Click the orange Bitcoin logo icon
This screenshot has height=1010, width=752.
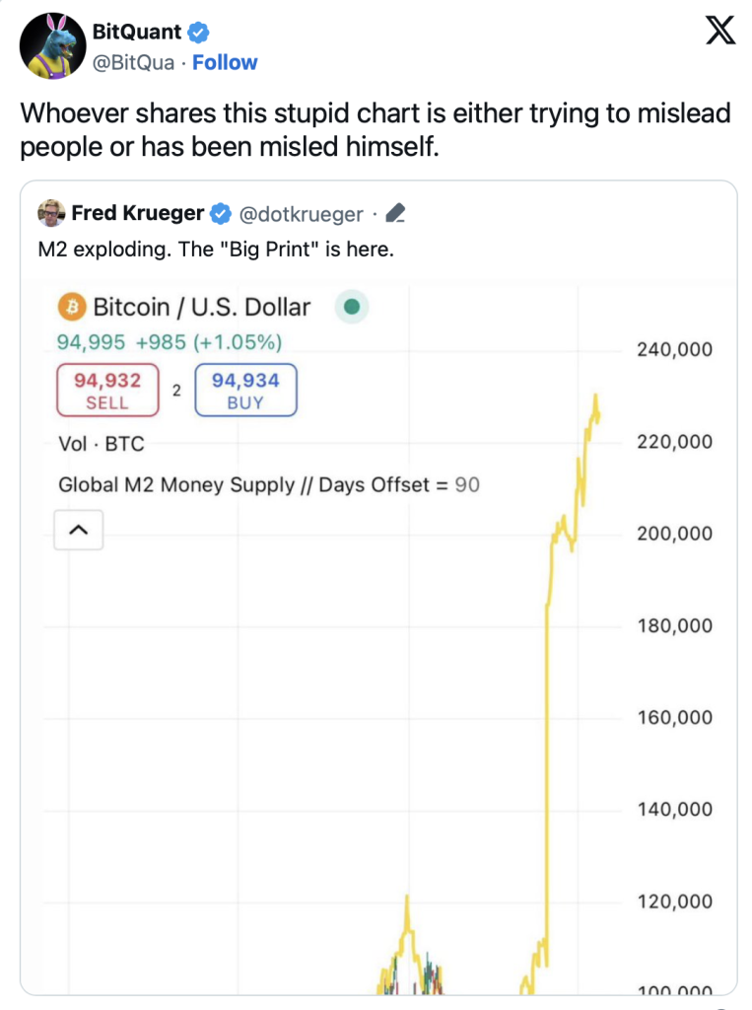[x=72, y=307]
